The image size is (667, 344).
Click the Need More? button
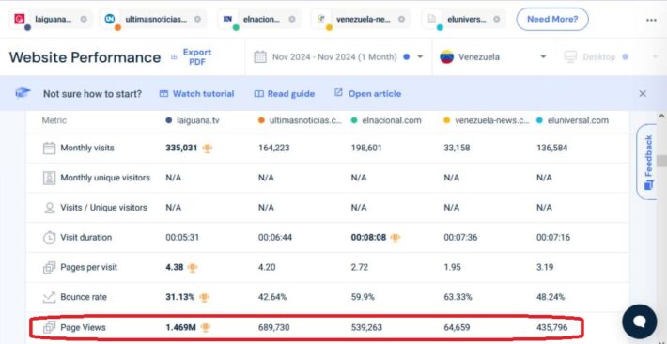point(552,19)
